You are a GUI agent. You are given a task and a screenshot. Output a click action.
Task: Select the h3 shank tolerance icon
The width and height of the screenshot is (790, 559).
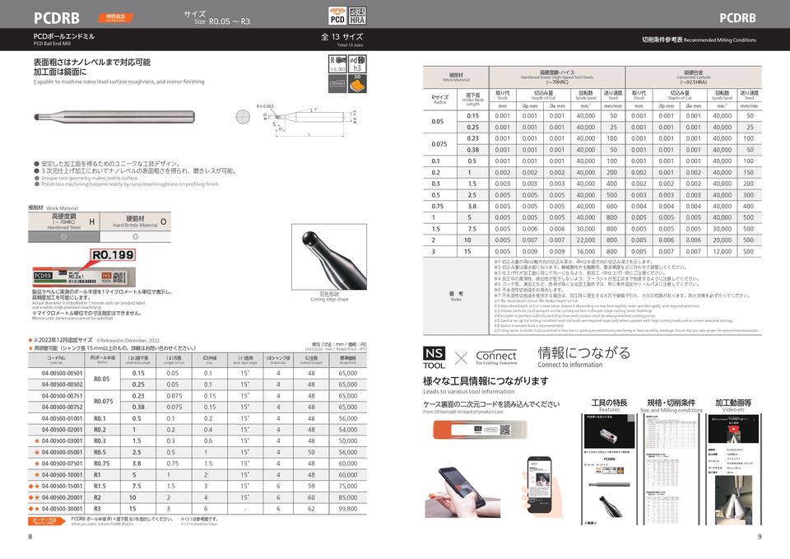tap(357, 64)
